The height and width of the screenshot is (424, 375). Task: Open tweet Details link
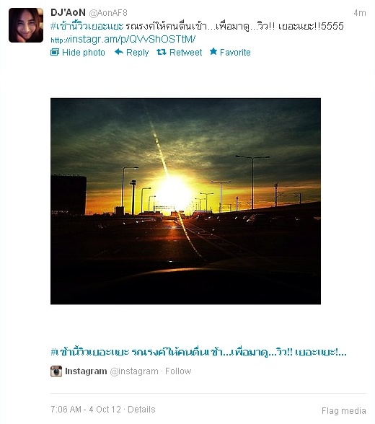point(141,410)
